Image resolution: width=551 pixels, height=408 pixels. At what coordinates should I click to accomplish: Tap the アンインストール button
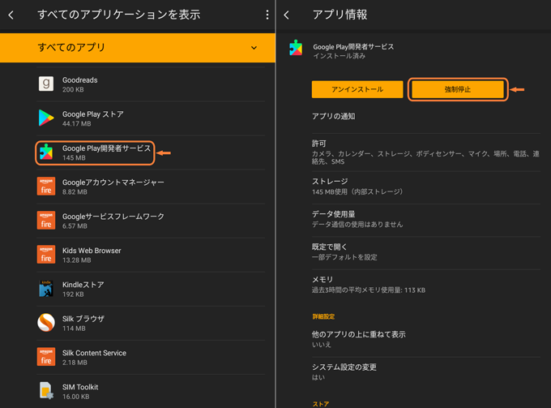357,89
